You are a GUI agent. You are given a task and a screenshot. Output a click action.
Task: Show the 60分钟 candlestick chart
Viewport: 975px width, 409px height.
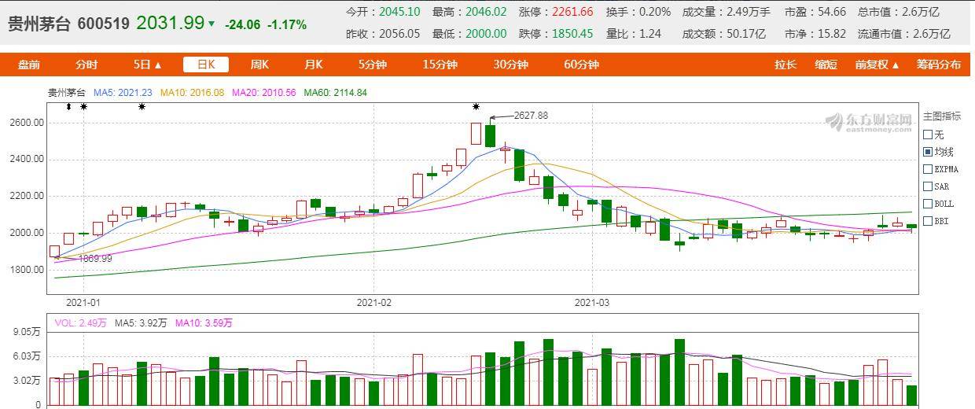(581, 64)
